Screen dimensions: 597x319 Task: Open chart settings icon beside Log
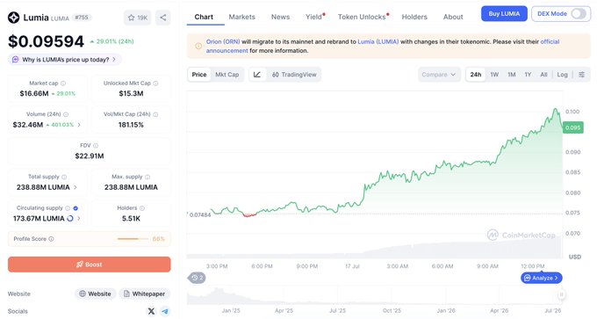click(581, 75)
